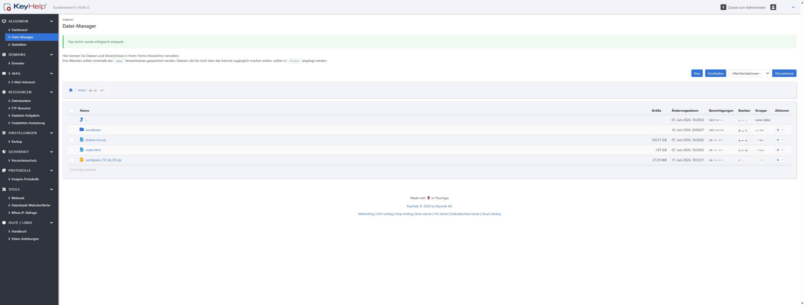Open wordpress-7.0-de_DE.zip file link
Screen dimensions: 804x305
point(103,160)
